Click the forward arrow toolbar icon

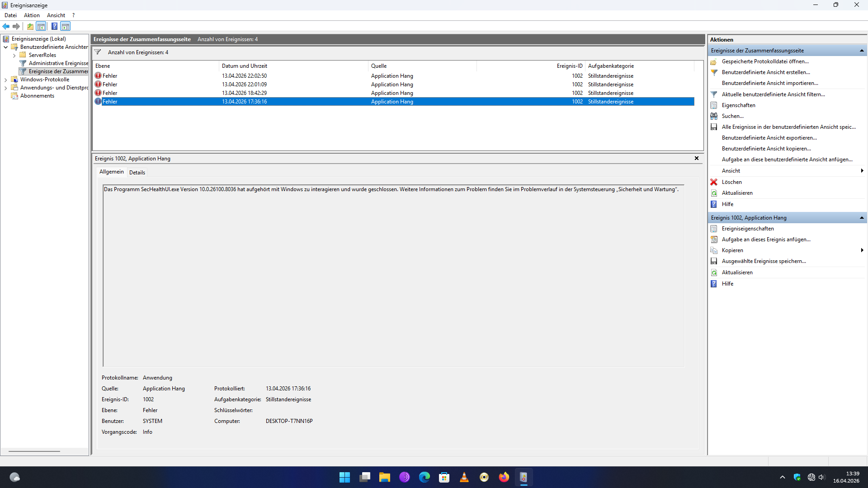(x=16, y=26)
